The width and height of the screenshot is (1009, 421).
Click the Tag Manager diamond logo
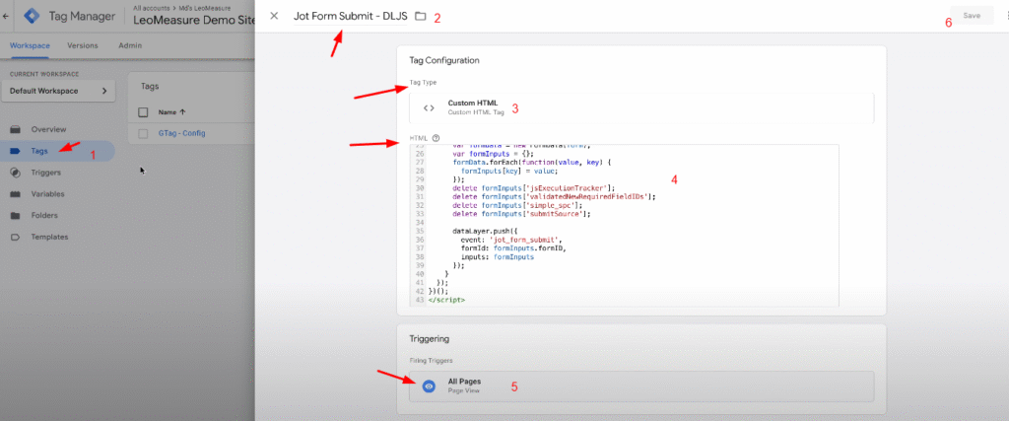pos(33,16)
